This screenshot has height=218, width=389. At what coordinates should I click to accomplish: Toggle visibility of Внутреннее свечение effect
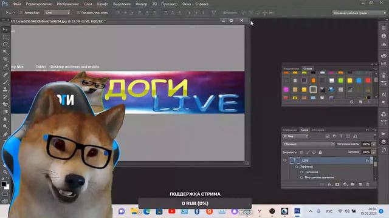point(301,177)
